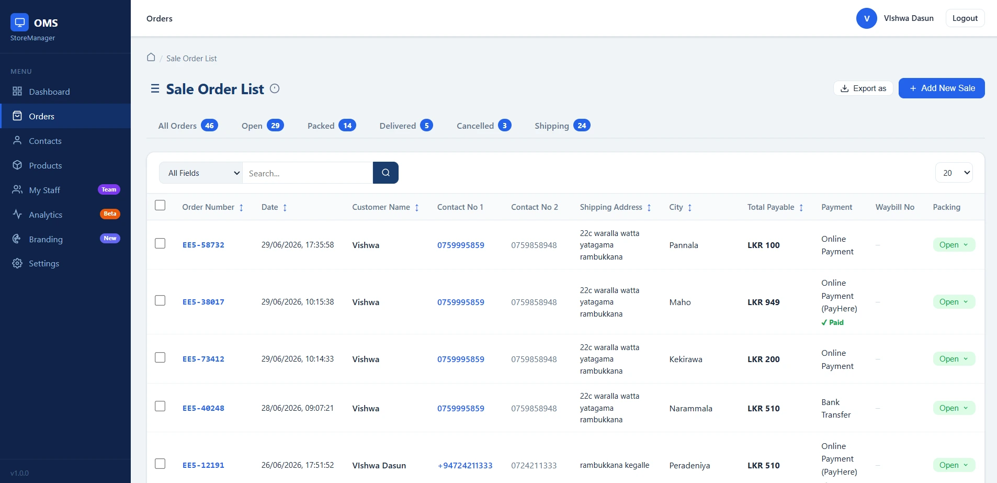
Task: Open packing status dropdown for EE5-73412
Action: point(954,359)
